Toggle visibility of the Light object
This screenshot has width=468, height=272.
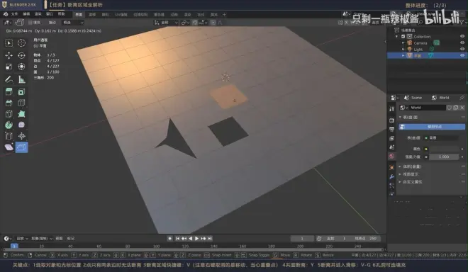point(462,49)
